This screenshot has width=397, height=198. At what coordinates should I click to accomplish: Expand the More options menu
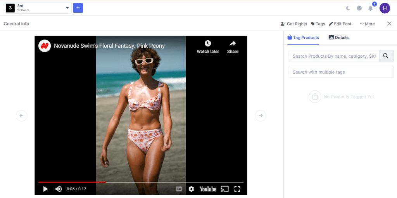[x=367, y=24]
